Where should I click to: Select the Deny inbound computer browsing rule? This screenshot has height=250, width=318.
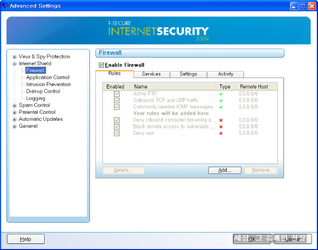pyautogui.click(x=174, y=120)
